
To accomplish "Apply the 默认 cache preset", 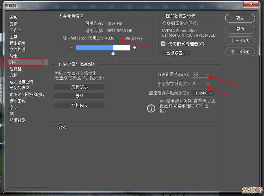I will pyautogui.click(x=79, y=96).
